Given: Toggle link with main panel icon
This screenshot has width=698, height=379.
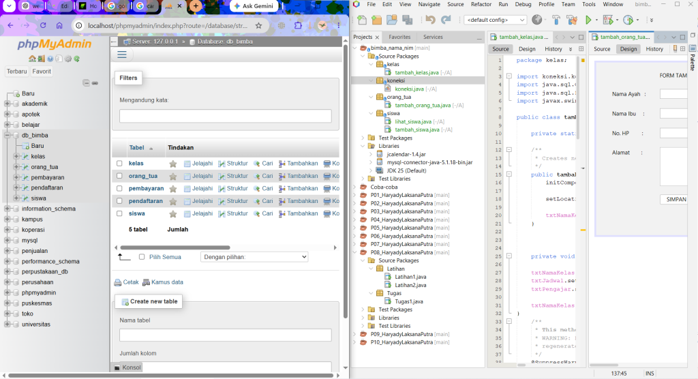Looking at the screenshot, I should [x=95, y=83].
